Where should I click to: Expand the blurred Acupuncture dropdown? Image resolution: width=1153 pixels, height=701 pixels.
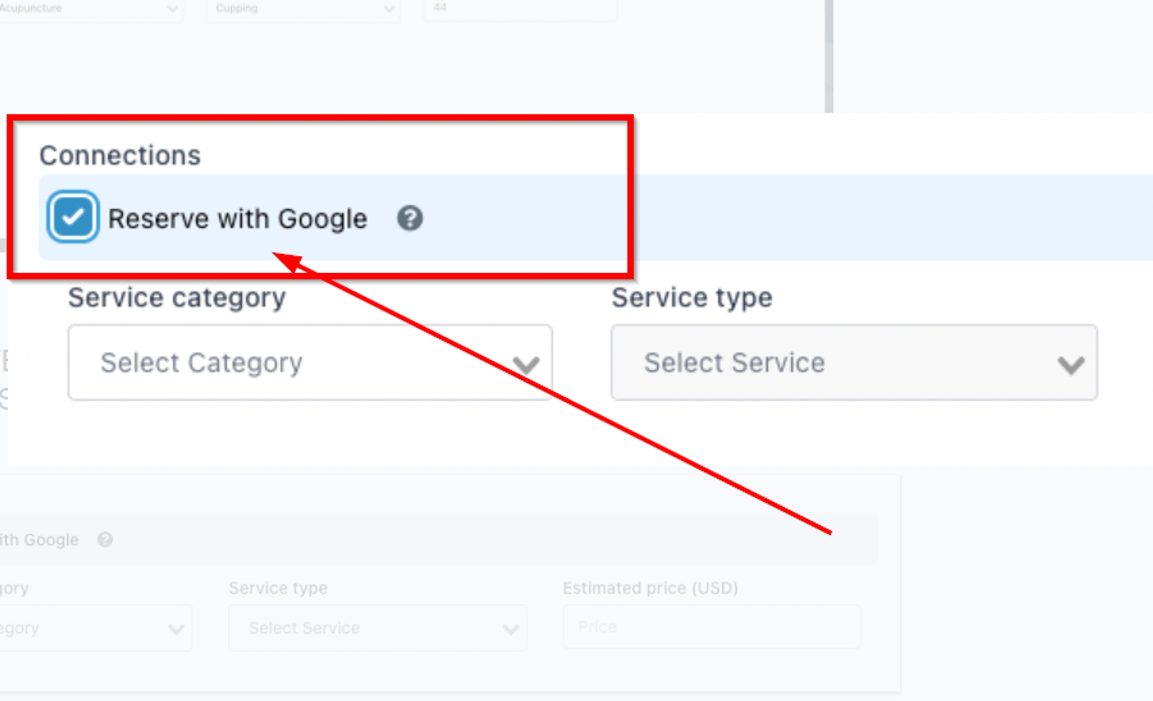coord(89,9)
